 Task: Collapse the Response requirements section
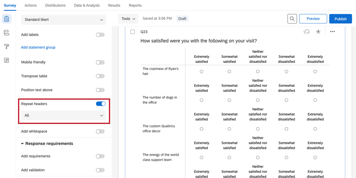click(23, 144)
